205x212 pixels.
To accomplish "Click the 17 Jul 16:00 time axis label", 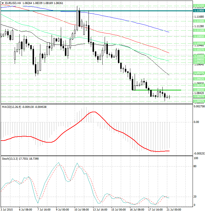I will (155, 210).
